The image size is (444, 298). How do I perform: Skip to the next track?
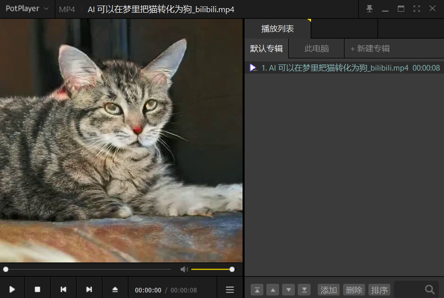pos(89,289)
